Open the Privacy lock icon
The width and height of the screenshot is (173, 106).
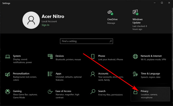[x=135, y=92]
